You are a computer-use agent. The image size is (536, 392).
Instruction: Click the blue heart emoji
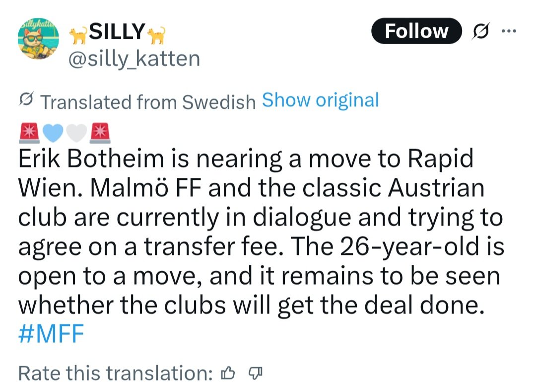tap(54, 132)
